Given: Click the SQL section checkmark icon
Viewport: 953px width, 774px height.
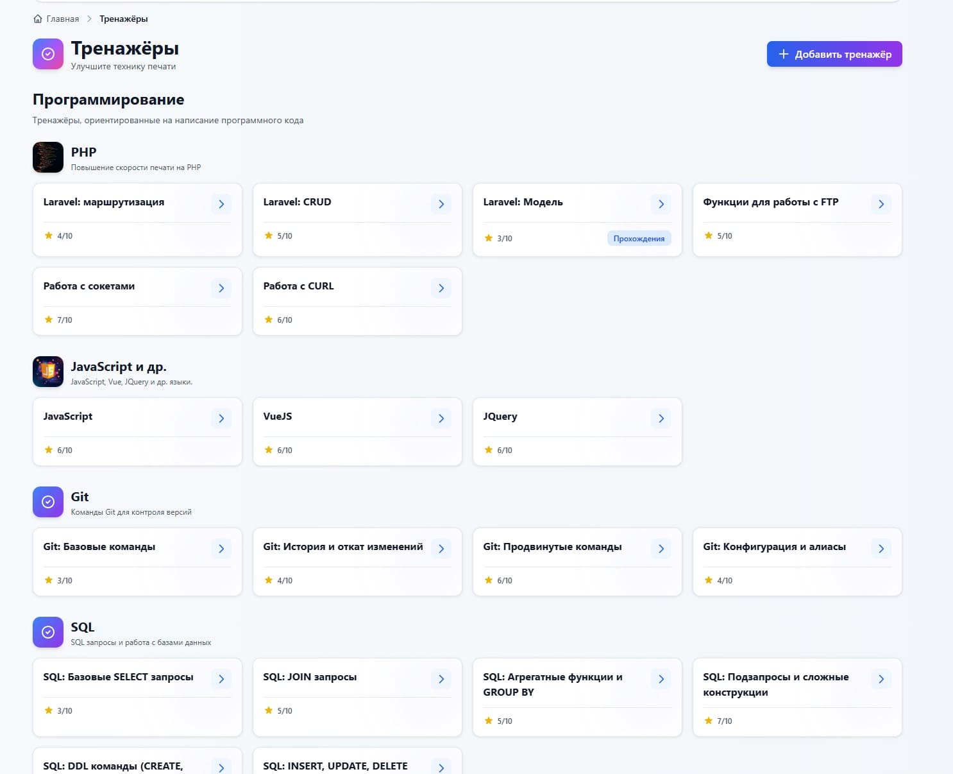Looking at the screenshot, I should [48, 632].
